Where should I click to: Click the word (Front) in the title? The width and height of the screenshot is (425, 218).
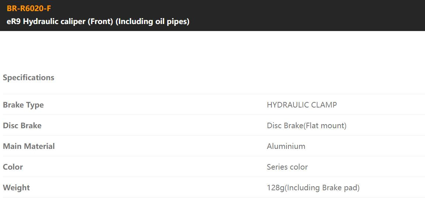(100, 21)
